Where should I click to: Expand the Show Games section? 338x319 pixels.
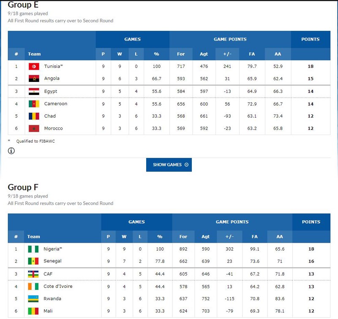tap(169, 165)
